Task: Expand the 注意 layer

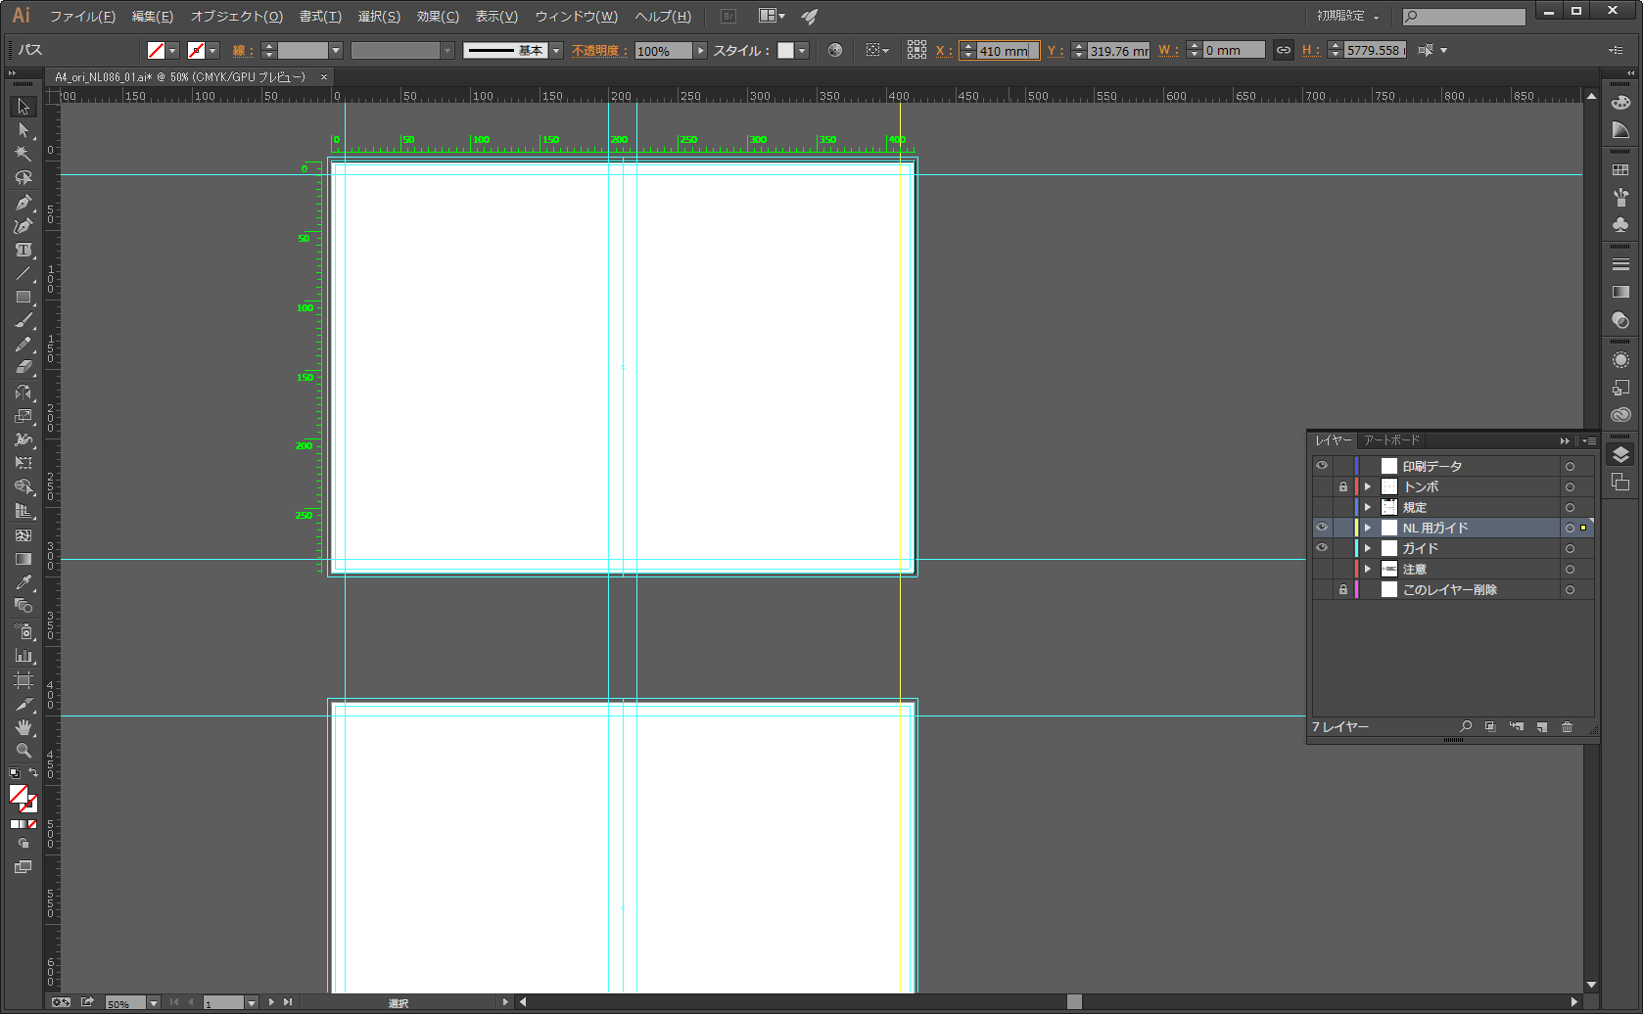Action: point(1368,569)
